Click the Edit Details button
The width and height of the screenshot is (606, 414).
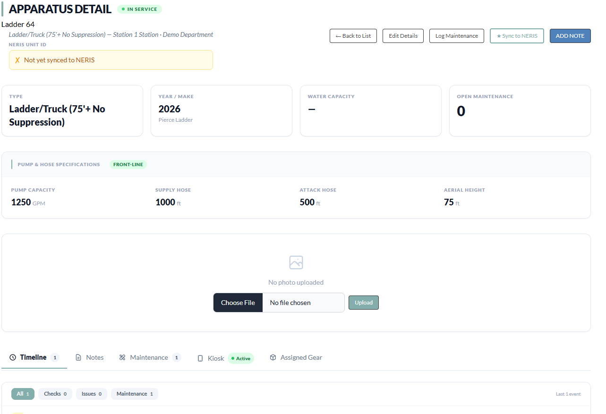coord(403,36)
